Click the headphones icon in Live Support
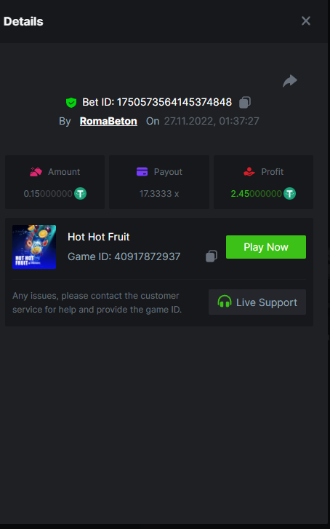Viewport: 330px width, 529px height. point(225,302)
